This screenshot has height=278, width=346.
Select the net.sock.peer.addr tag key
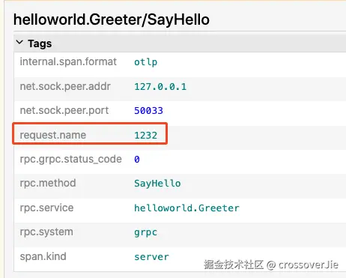click(x=65, y=86)
